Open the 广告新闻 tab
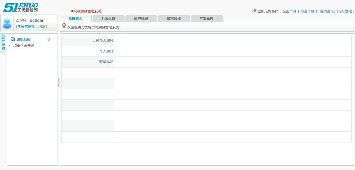 coord(206,18)
